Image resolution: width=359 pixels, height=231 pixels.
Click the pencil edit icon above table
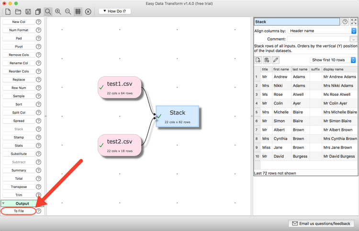click(275, 60)
